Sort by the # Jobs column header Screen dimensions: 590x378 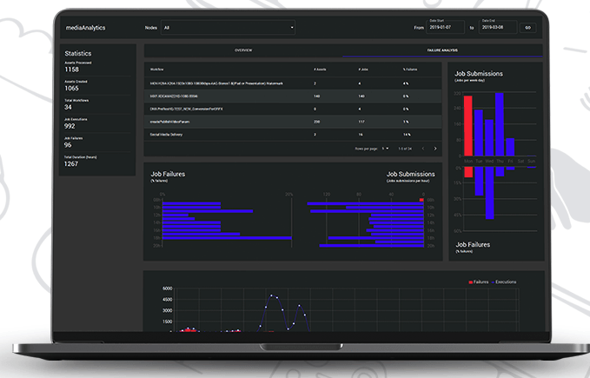tap(363, 70)
